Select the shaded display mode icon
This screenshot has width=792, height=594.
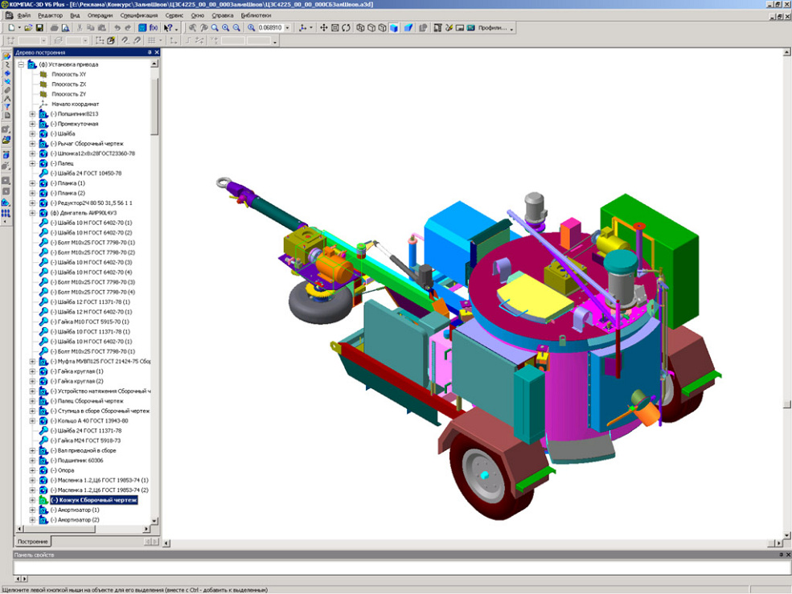[394, 27]
